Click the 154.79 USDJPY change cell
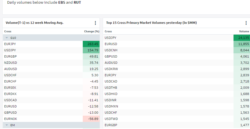 coord(91,50)
